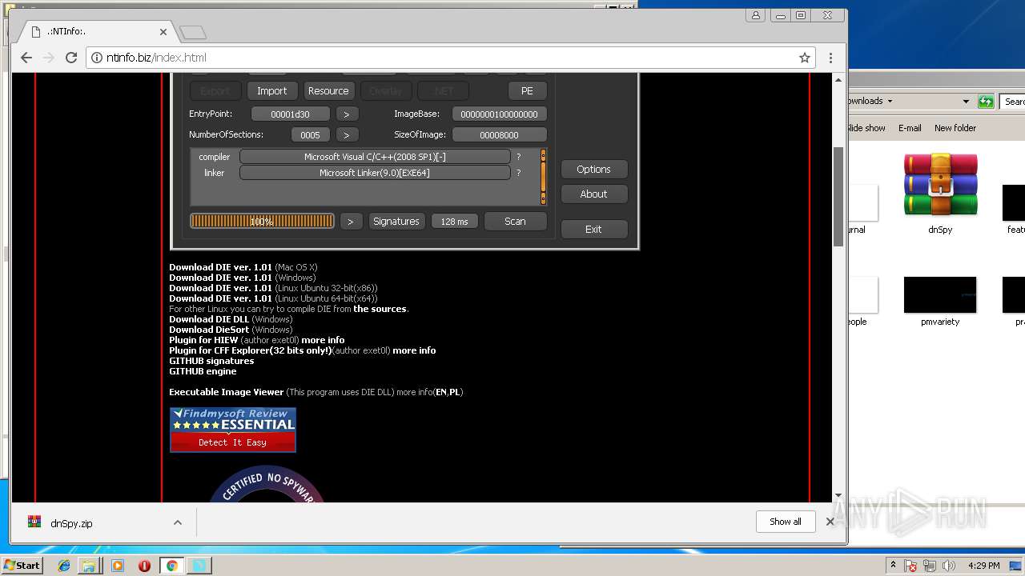Open Explorer address history dropdown
This screenshot has width=1025, height=576.
click(x=966, y=102)
